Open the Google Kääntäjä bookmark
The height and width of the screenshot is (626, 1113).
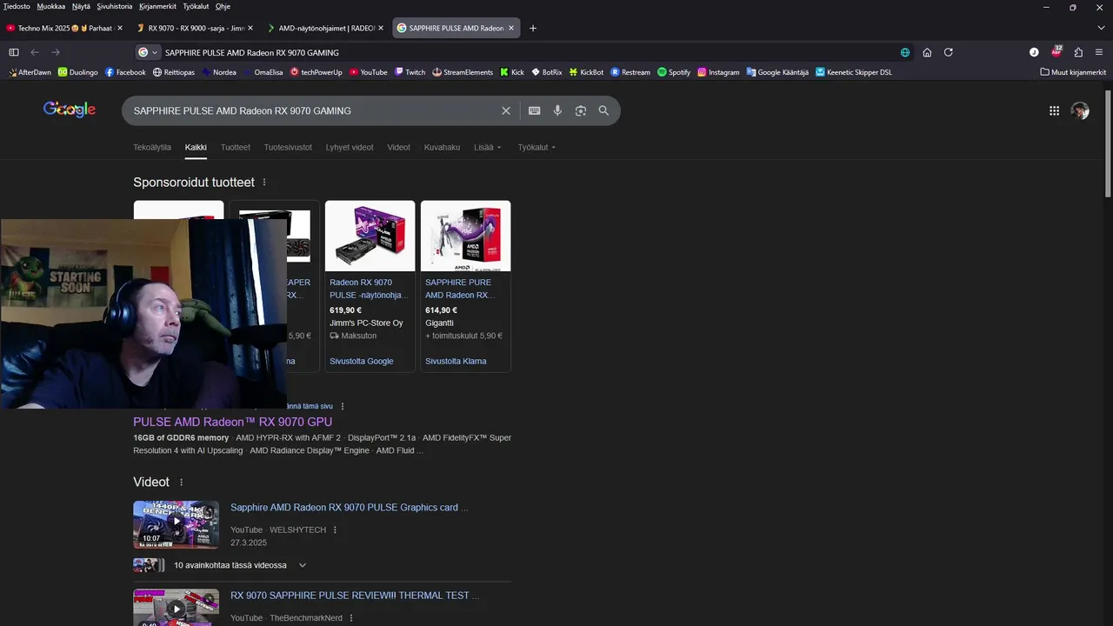tap(777, 72)
